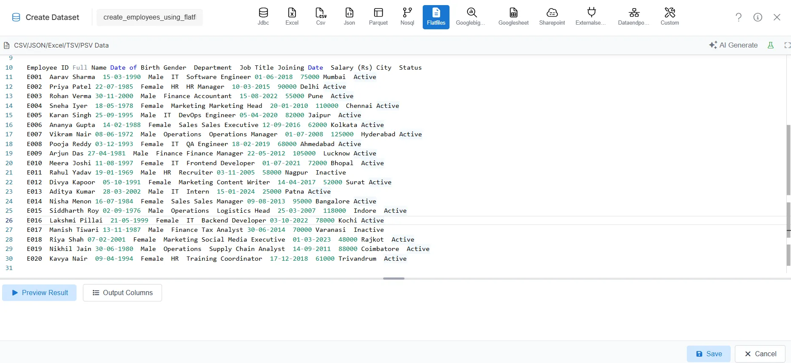Close the Create Dataset dialog

pos(777,17)
